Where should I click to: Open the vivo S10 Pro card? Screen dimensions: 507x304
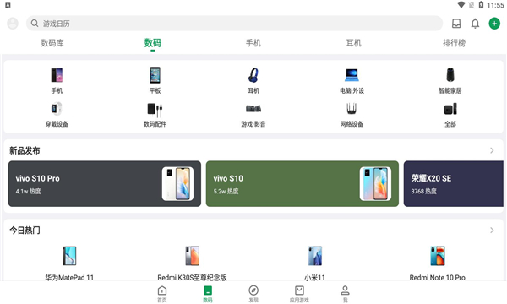point(105,184)
